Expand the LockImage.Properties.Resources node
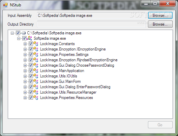 [25, 98]
